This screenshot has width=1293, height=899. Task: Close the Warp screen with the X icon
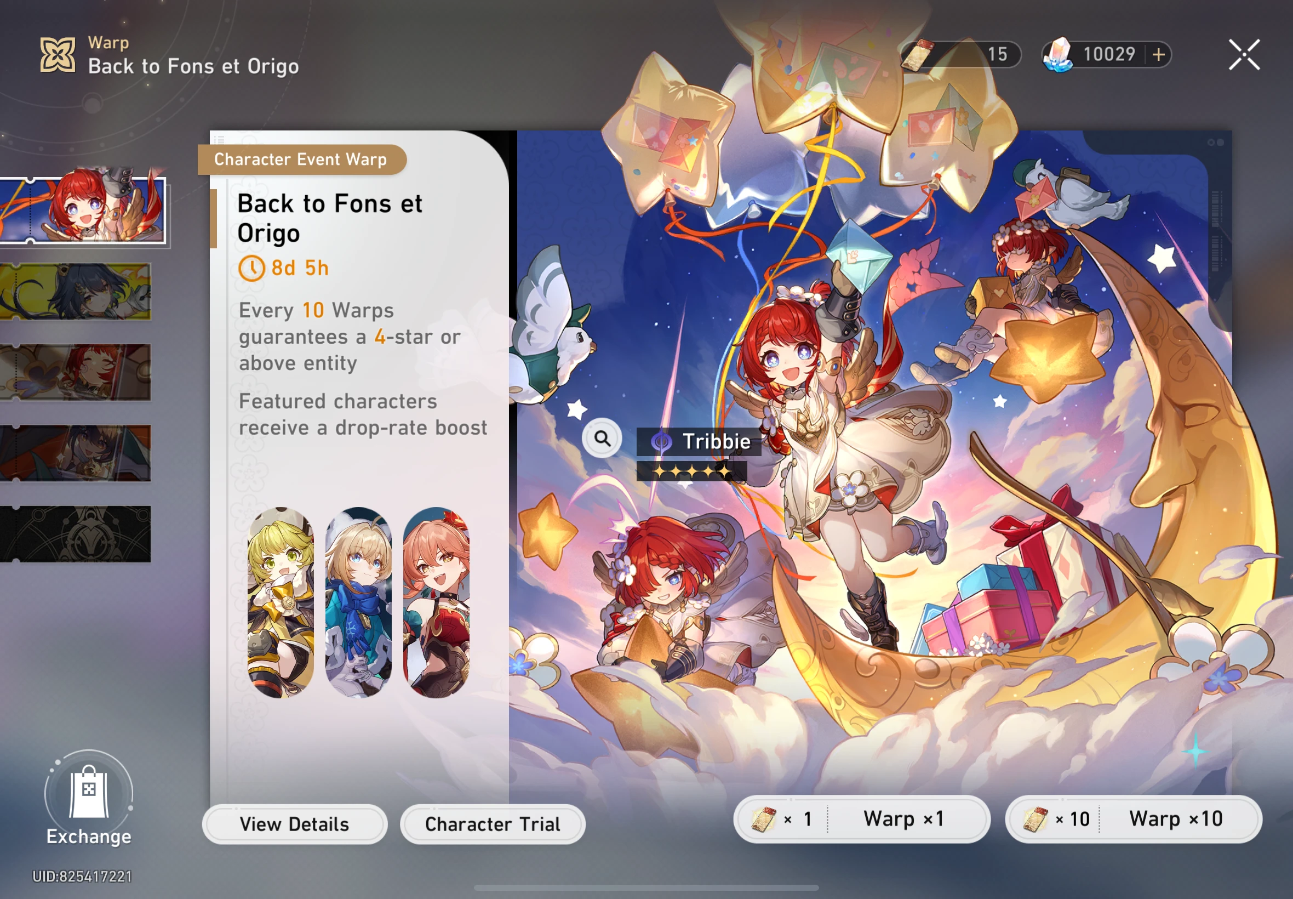tap(1244, 55)
